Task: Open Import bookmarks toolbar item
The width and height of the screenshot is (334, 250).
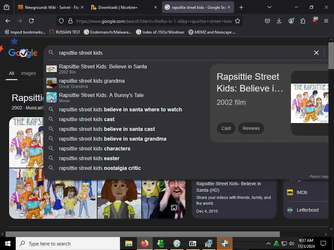Action: pyautogui.click(x=25, y=32)
